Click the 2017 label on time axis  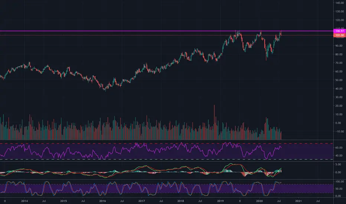[141, 201]
